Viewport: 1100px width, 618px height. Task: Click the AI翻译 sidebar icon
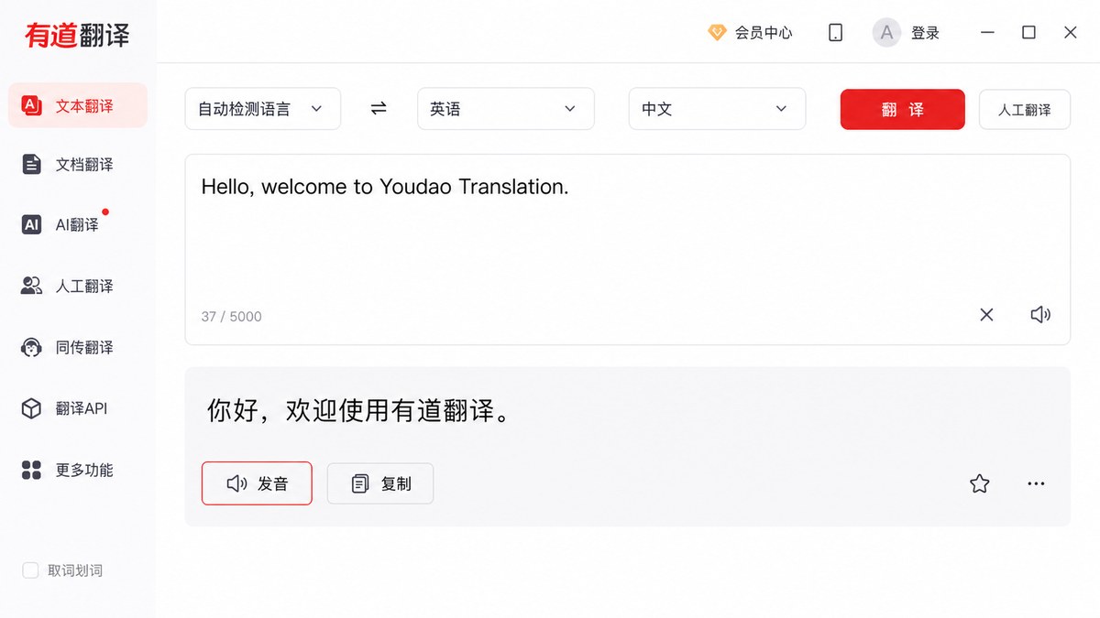click(x=32, y=225)
